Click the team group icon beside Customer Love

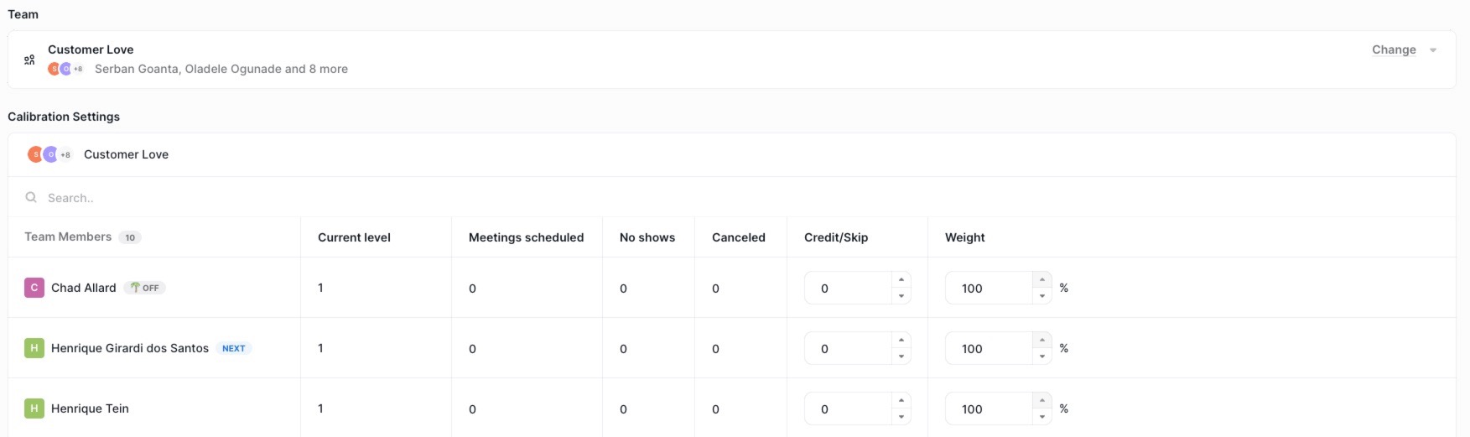point(29,60)
